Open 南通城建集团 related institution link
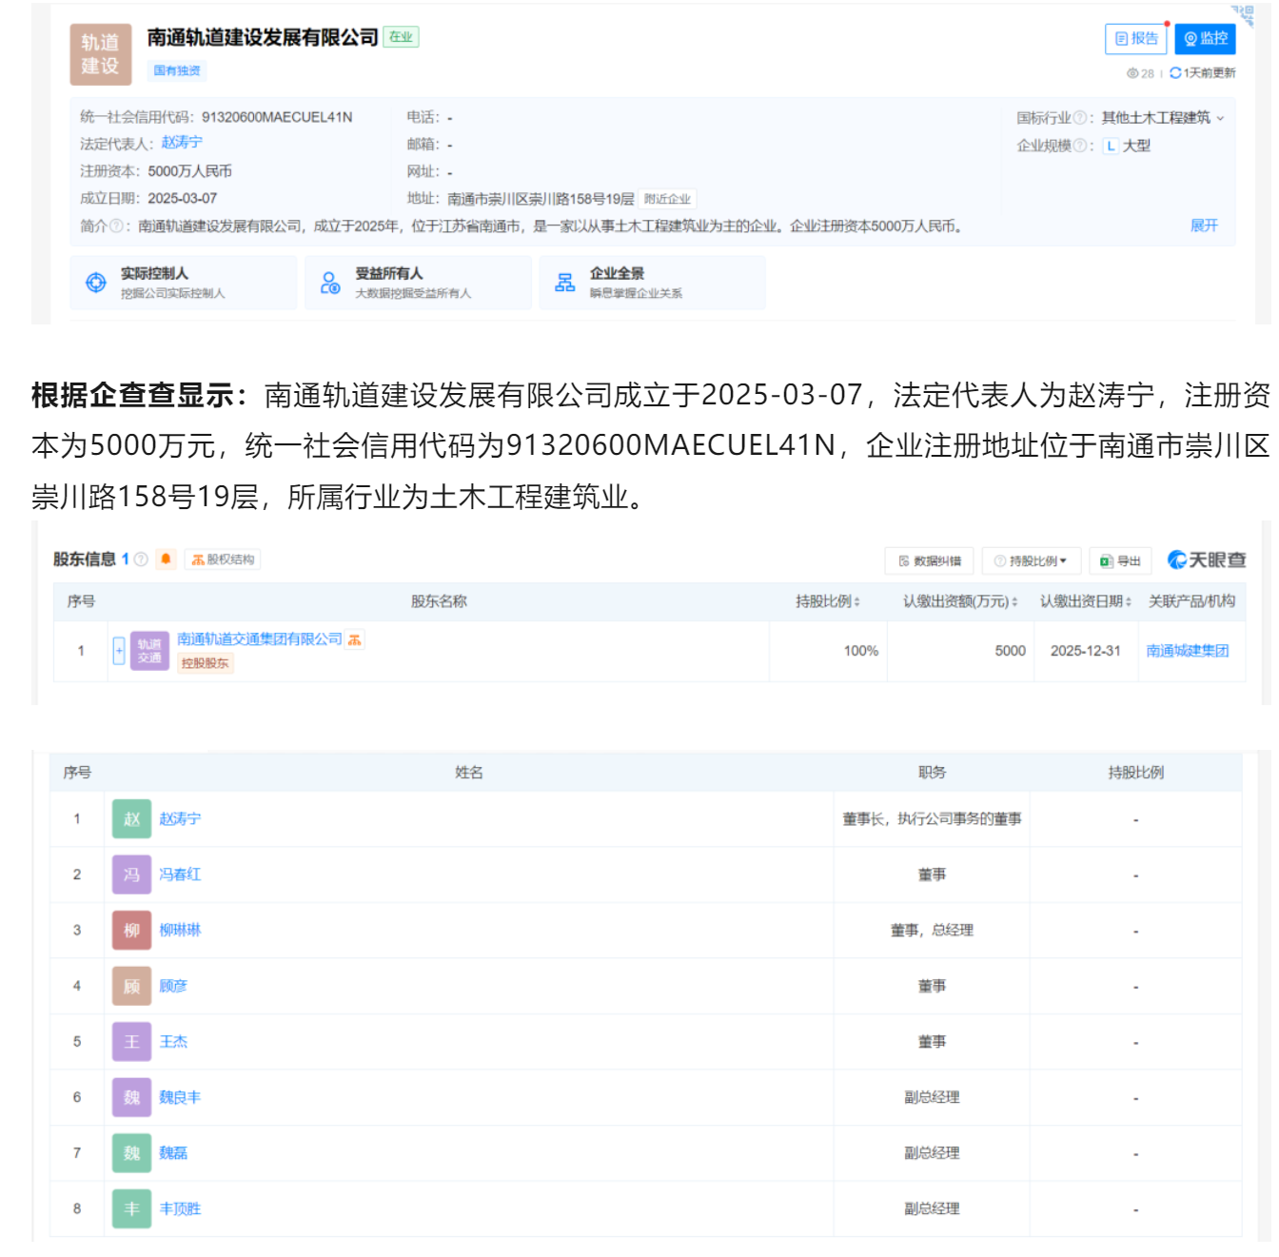The width and height of the screenshot is (1279, 1257). 1188,651
